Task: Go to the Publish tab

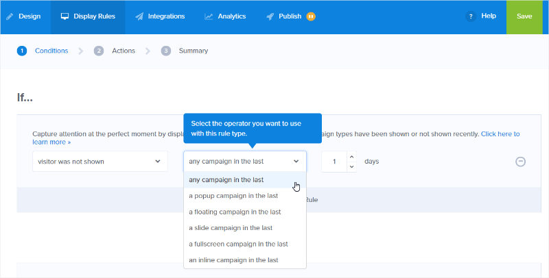Action: pos(284,16)
